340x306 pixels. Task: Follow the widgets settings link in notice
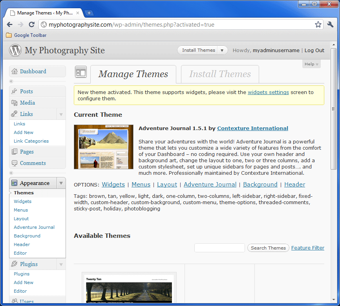click(268, 92)
